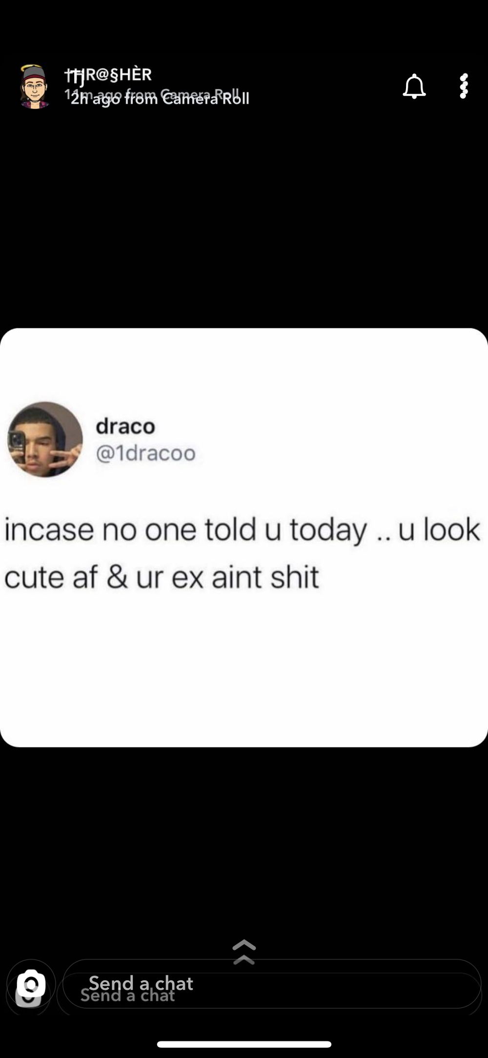This screenshot has height=1058, width=488.
Task: Tap the line "incase no one told u today"
Action: pyautogui.click(x=186, y=530)
